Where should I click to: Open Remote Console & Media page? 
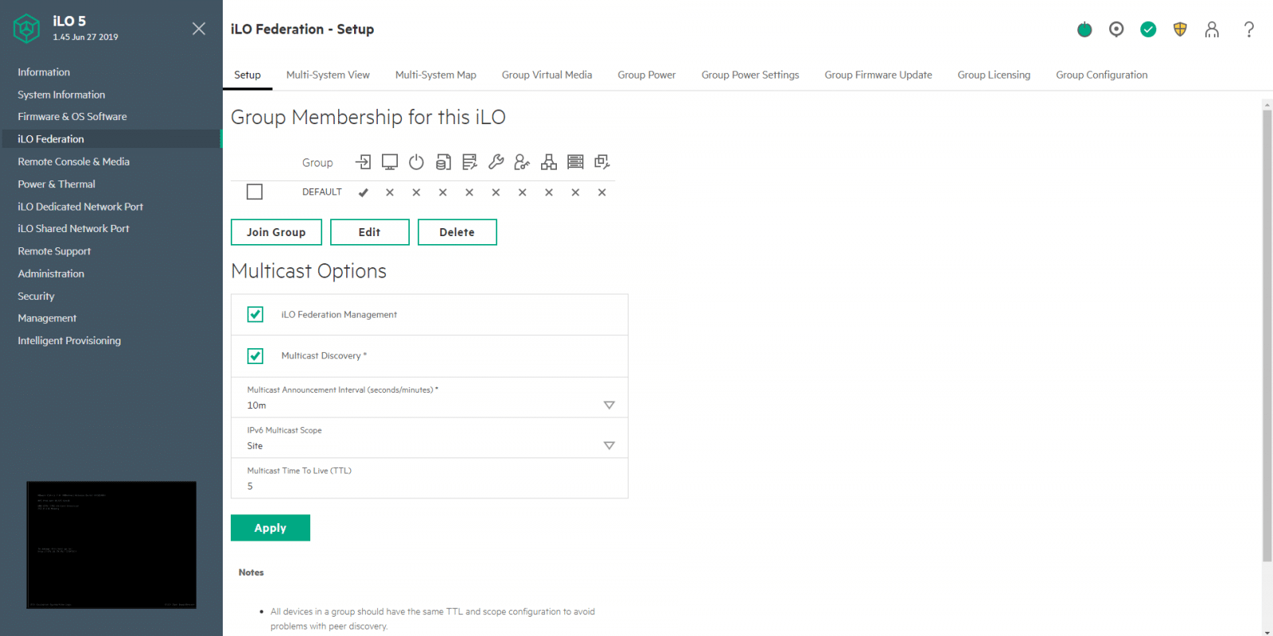click(73, 161)
